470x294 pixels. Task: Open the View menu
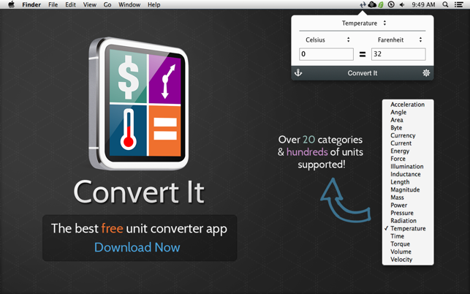tap(90, 5)
